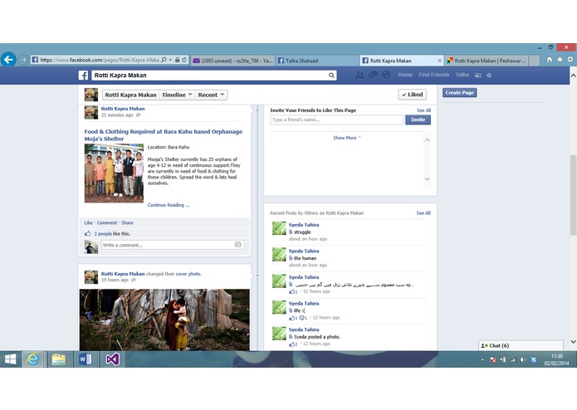Viewport: 577px width, 410px height.
Task: Click the Invite button
Action: click(418, 120)
